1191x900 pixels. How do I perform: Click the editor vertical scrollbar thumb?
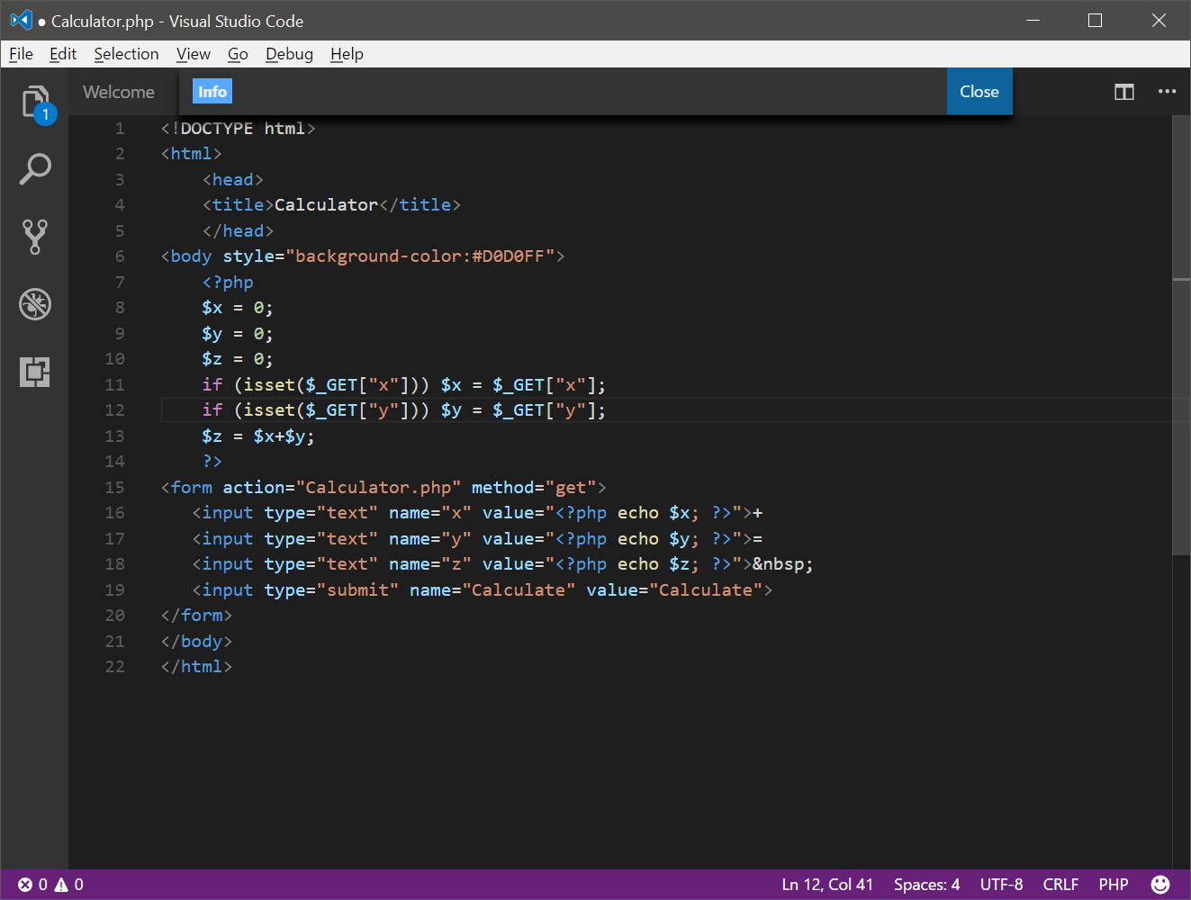point(1181,335)
